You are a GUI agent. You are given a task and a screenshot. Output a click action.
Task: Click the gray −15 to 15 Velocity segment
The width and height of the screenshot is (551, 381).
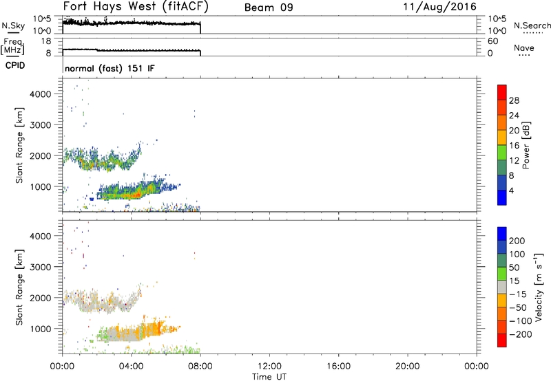(x=502, y=287)
